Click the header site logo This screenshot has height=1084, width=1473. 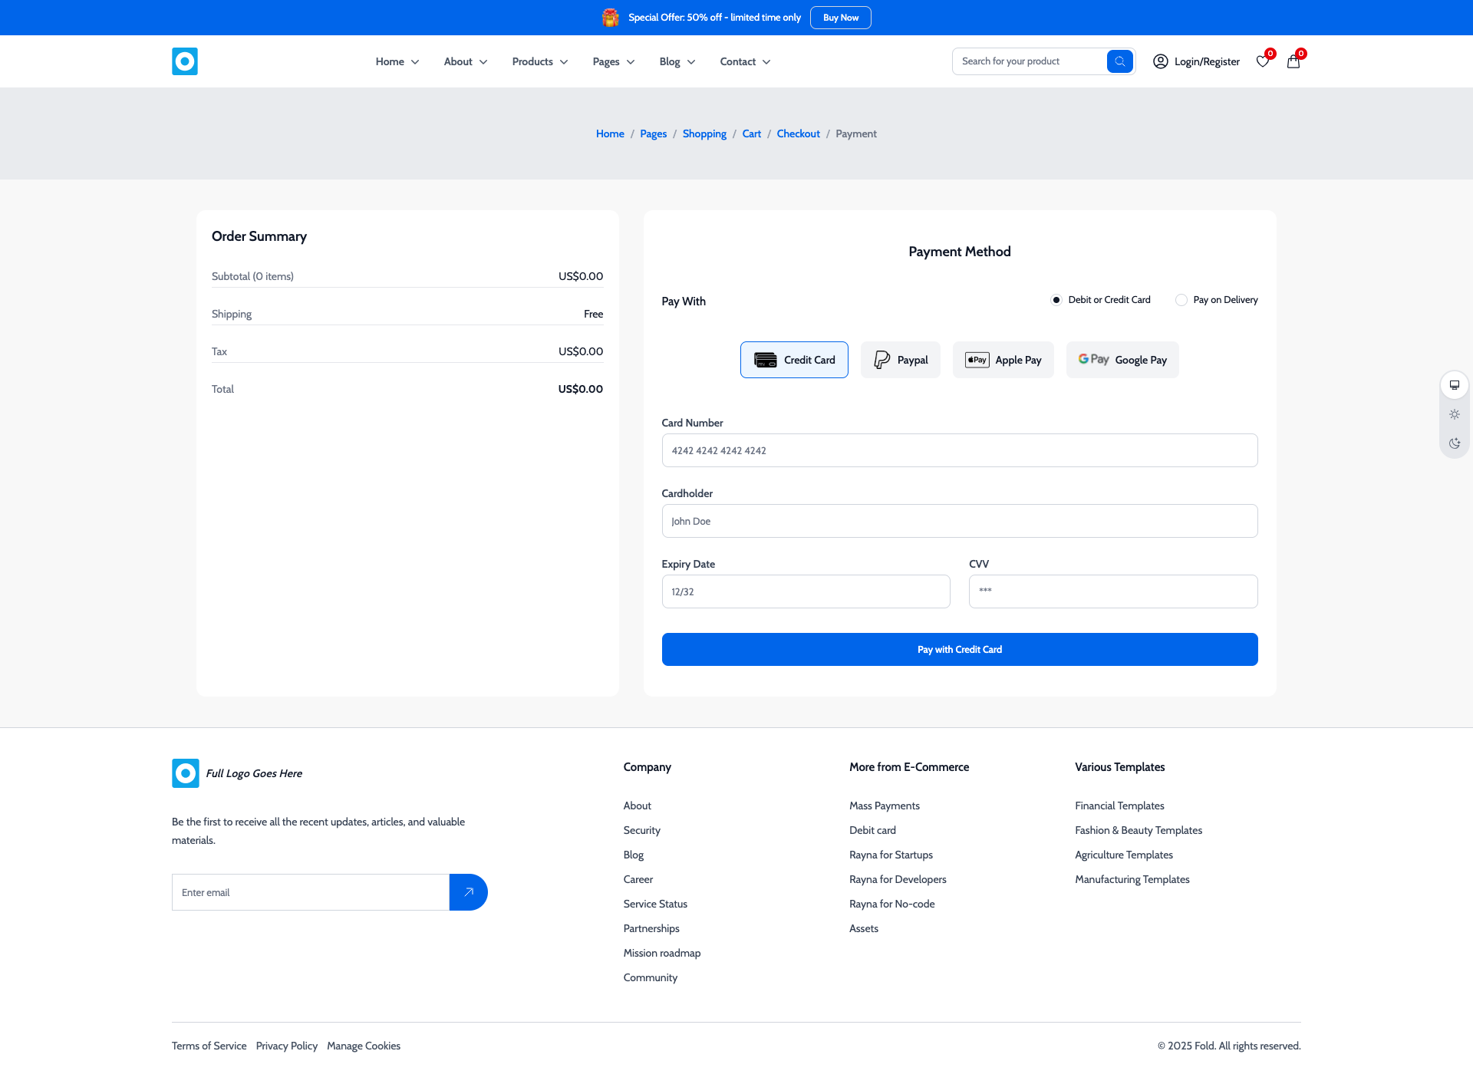coord(185,61)
